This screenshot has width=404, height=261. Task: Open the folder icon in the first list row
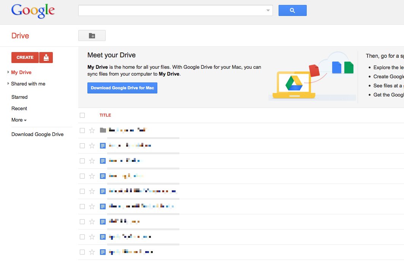pos(103,130)
